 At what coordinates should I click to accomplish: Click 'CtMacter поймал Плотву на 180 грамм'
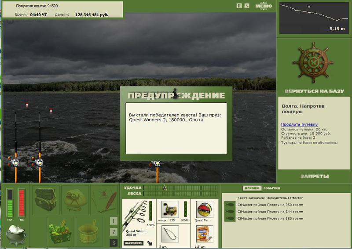click(270, 219)
